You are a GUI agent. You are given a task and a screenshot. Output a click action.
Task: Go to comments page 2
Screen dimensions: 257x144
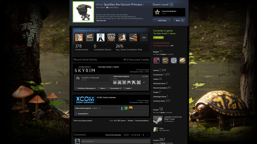pyautogui.click(x=132, y=135)
